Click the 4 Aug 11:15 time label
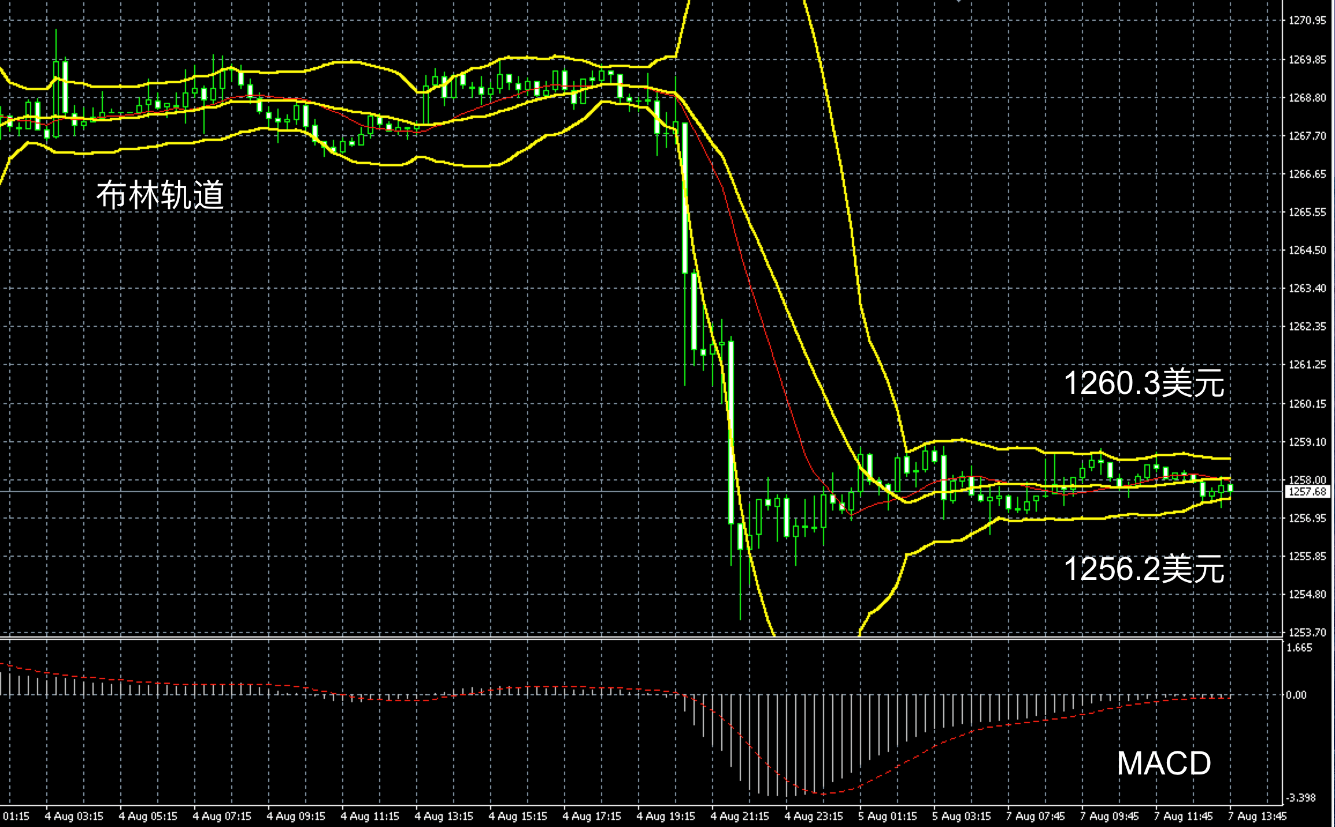The image size is (1335, 827). point(370,816)
